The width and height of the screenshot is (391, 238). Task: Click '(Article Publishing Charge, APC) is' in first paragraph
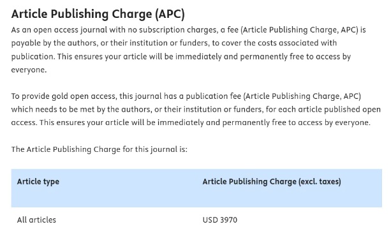point(303,30)
